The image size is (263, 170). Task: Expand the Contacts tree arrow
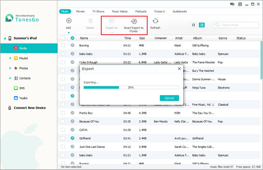click(x=10, y=78)
